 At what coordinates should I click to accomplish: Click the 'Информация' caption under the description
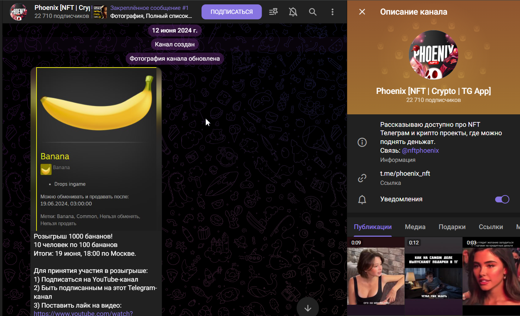398,160
